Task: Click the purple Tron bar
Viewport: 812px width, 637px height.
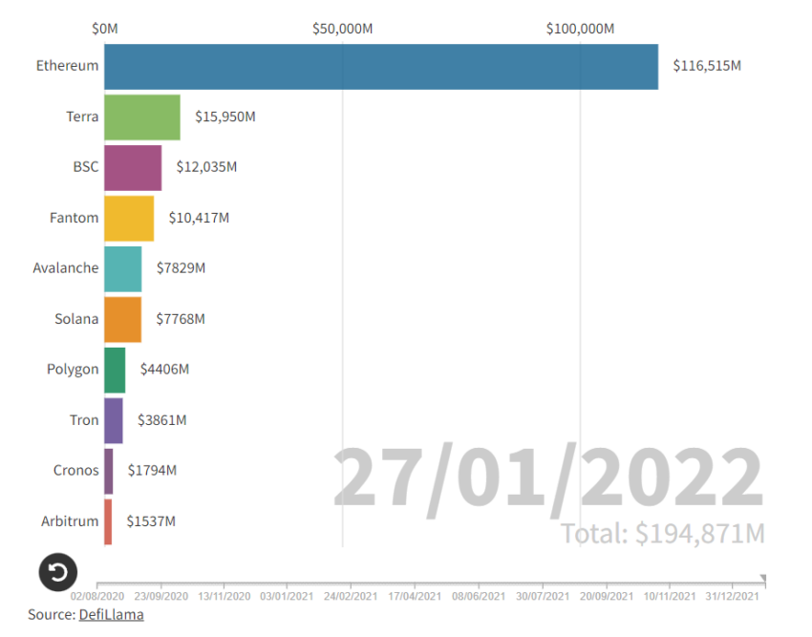Action: coord(114,420)
